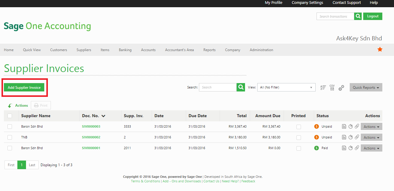The height and width of the screenshot is (191, 394).
Task: Sort by Doc. No. column arrow
Action: pyautogui.click(x=104, y=116)
